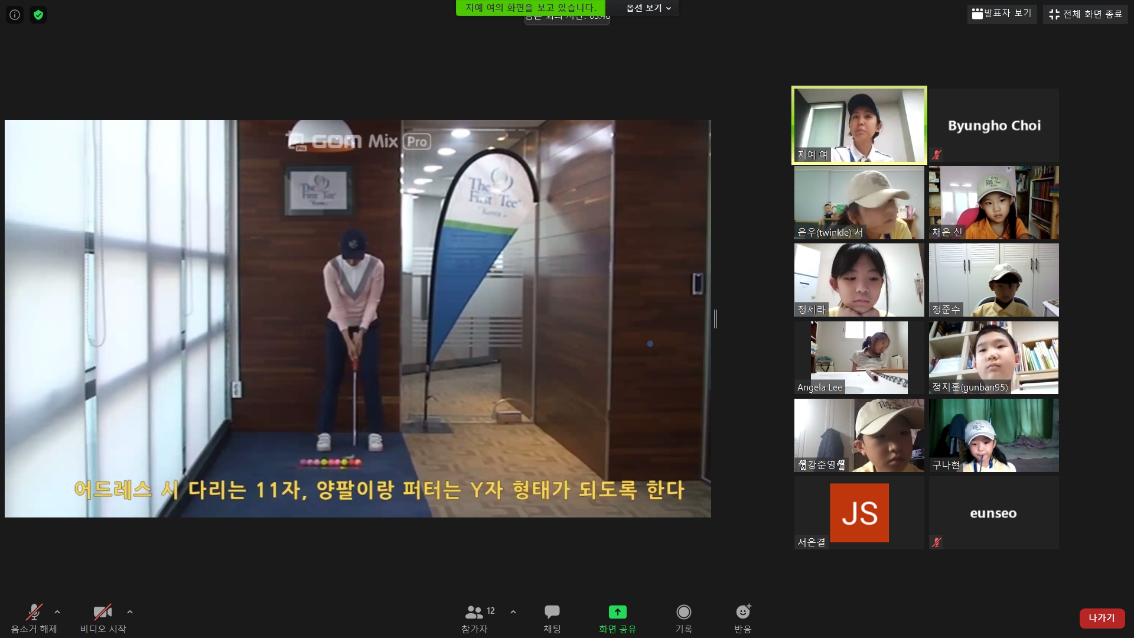This screenshot has width=1134, height=638.
Task: Click the green screen-sharing notification banner
Action: [x=530, y=8]
